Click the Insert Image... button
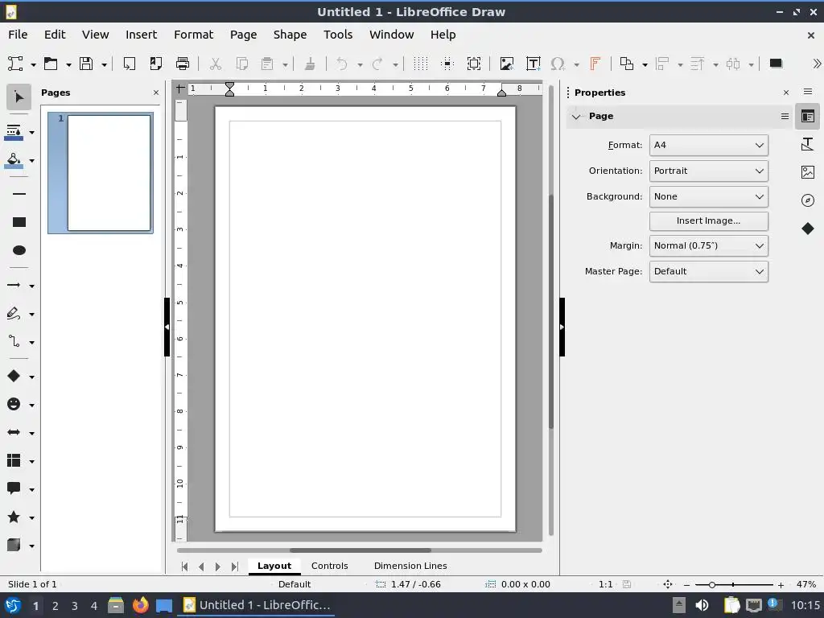The height and width of the screenshot is (618, 824). (x=708, y=220)
